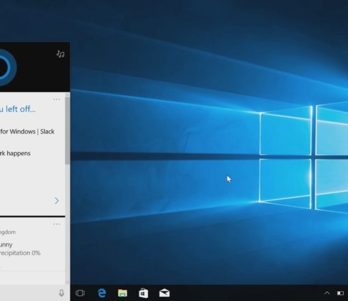
Task: Show hidden system tray icons
Action: [326, 293]
